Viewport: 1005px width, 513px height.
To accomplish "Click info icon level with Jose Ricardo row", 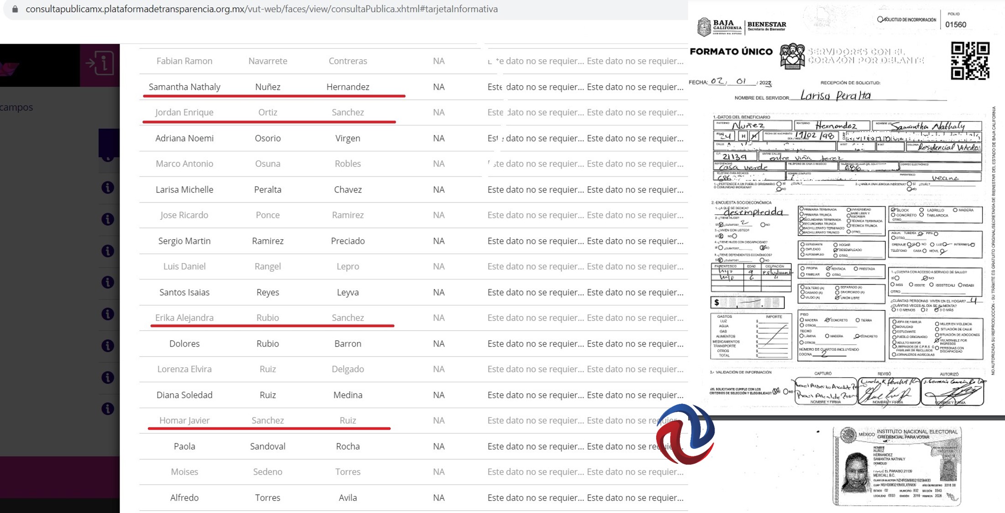I will tap(108, 219).
